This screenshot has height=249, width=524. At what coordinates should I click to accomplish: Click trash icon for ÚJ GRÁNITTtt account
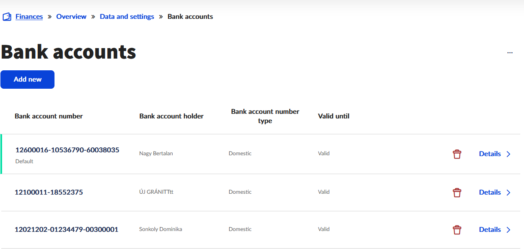click(457, 193)
